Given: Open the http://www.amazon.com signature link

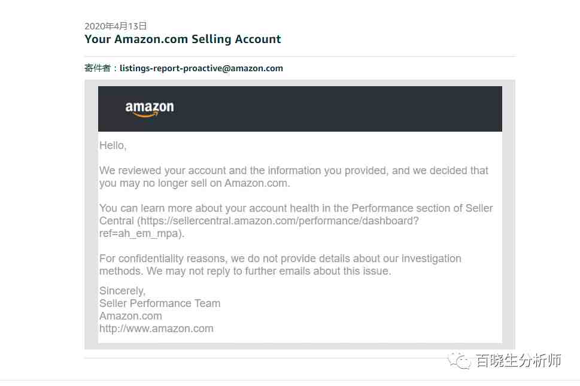Looking at the screenshot, I should click(x=156, y=329).
